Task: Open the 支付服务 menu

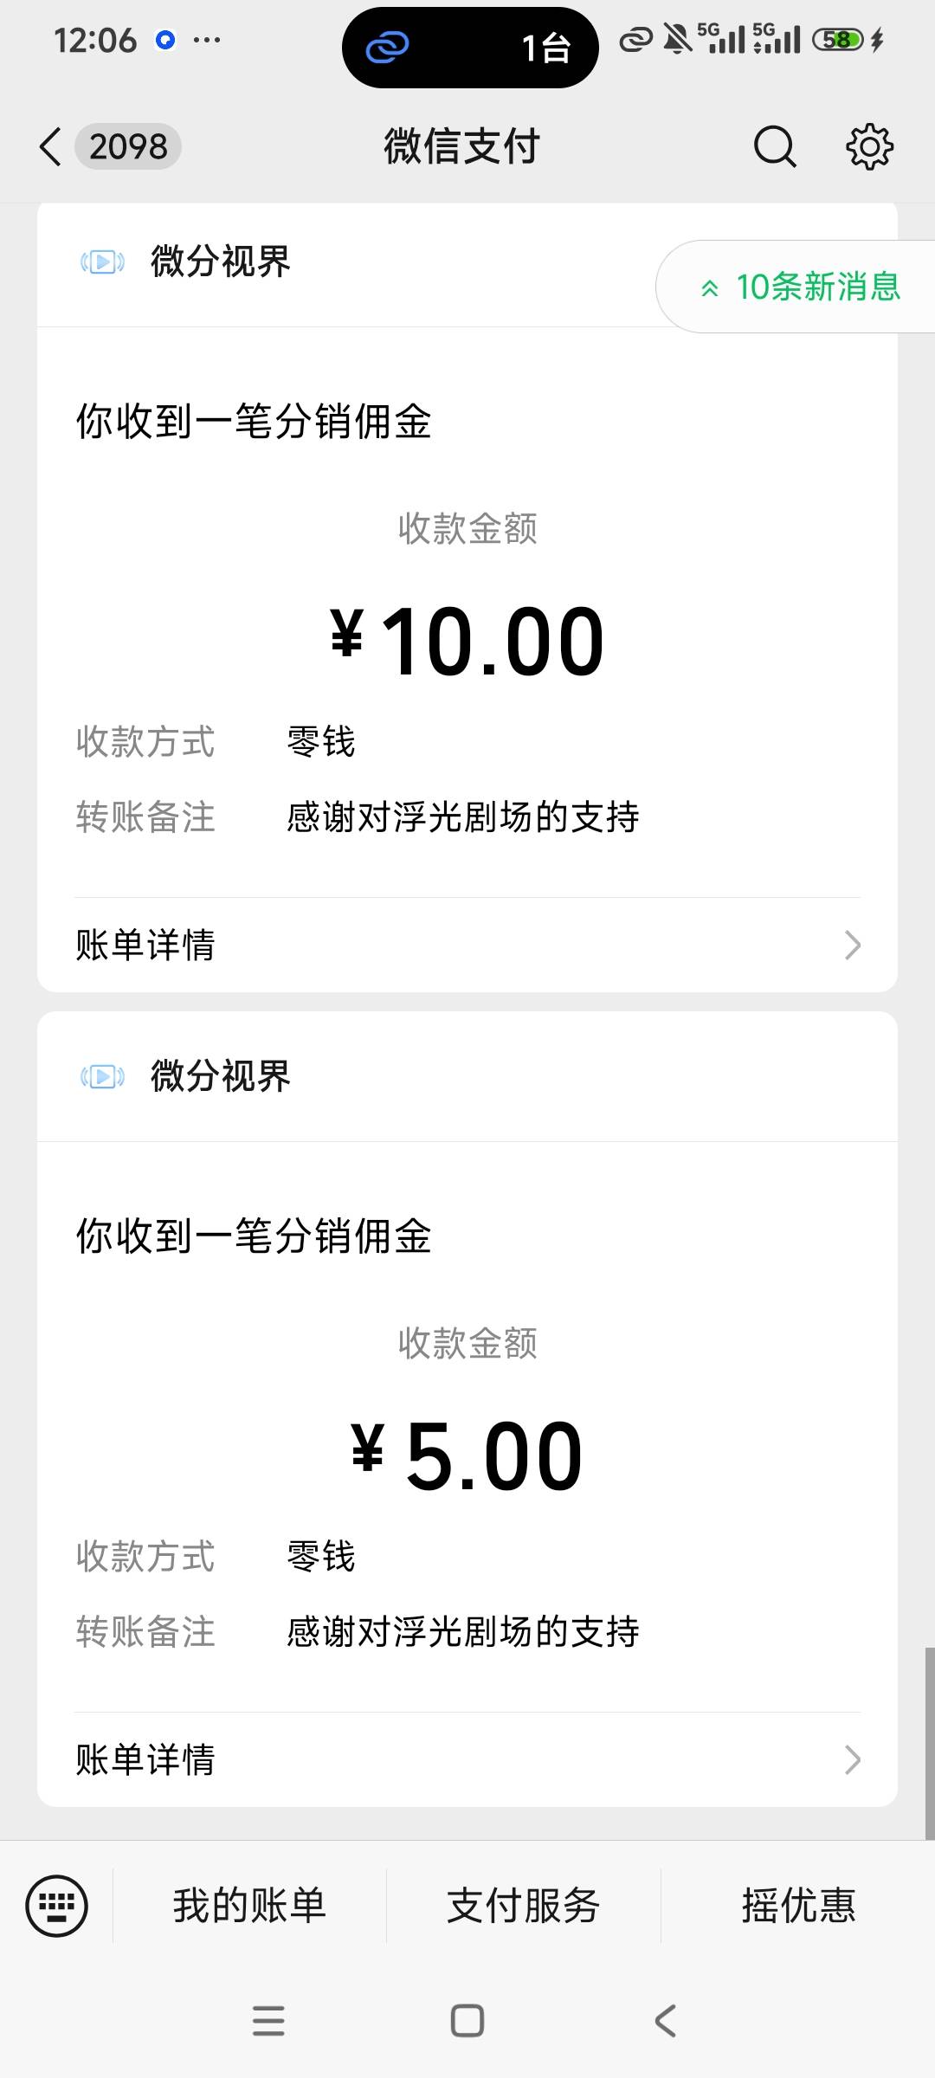Action: 523,1906
